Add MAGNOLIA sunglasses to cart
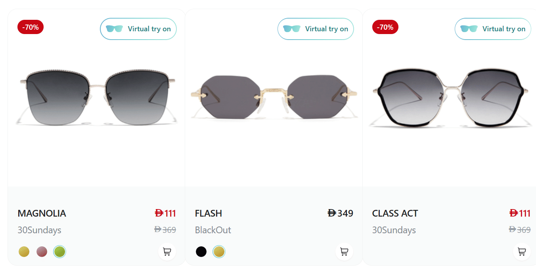 click(x=167, y=251)
